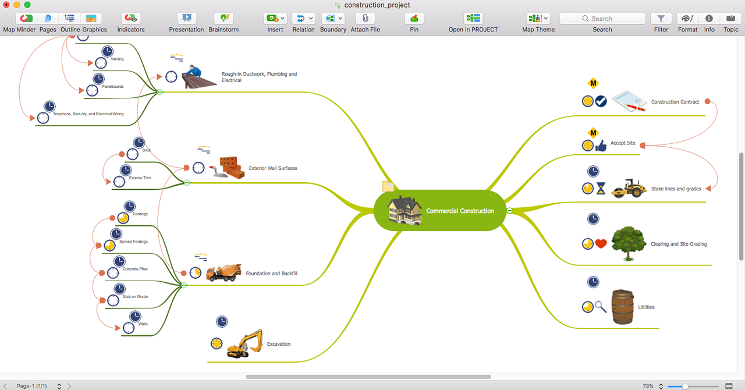
Task: Select the Spread Footings subtopic
Action: [133, 242]
